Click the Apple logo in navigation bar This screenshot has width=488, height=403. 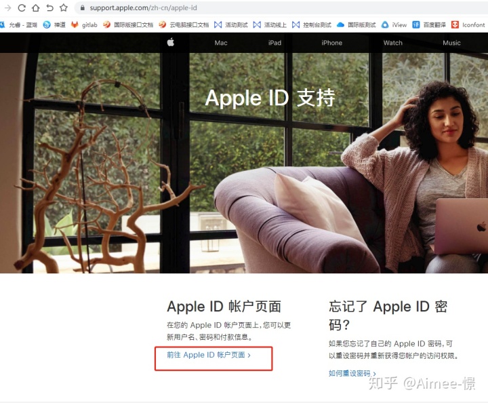pos(171,42)
